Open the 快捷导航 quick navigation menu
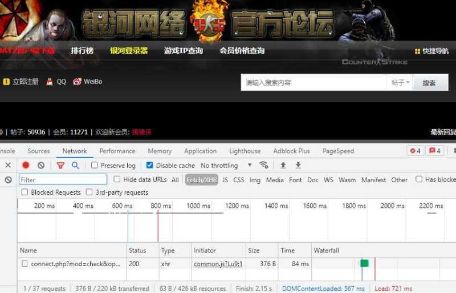The width and height of the screenshot is (456, 293). [x=431, y=51]
